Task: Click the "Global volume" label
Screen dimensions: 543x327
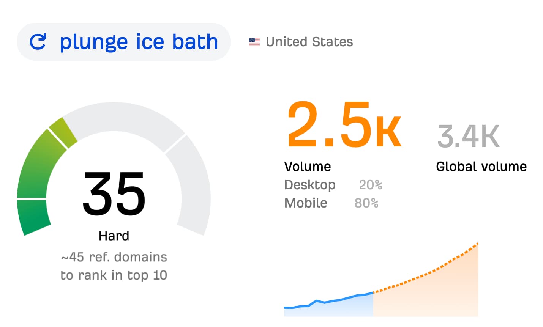Action: point(481,167)
